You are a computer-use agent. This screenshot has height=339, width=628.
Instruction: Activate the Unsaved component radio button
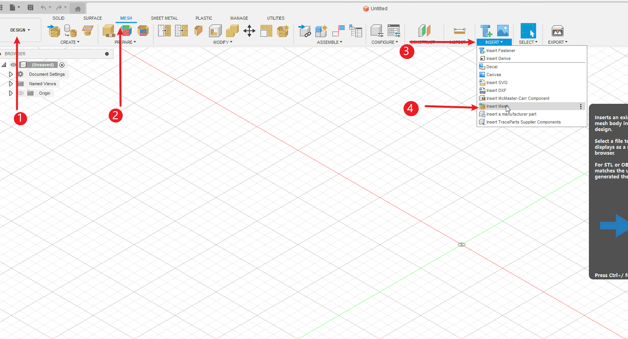point(62,65)
